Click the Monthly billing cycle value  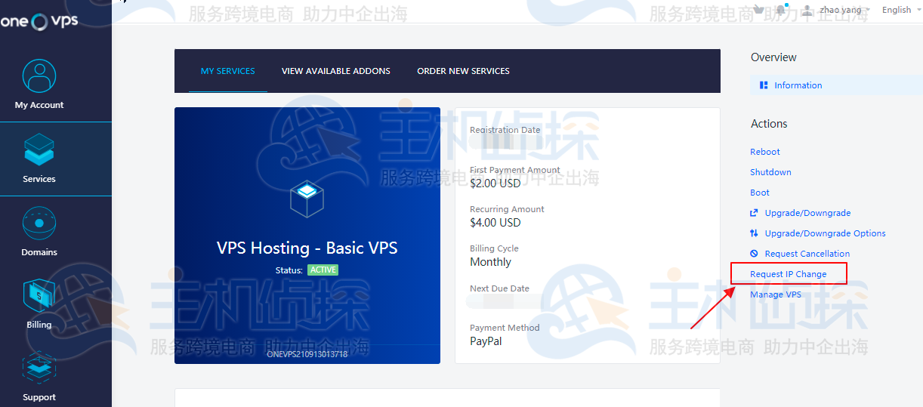point(491,262)
